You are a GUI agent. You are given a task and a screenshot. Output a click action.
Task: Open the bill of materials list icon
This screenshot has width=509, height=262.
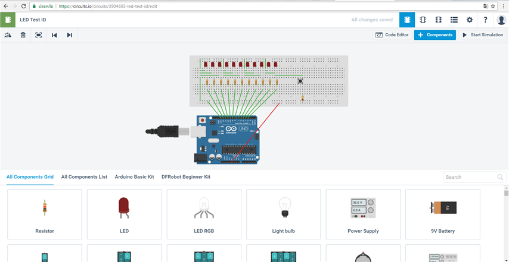tap(454, 20)
